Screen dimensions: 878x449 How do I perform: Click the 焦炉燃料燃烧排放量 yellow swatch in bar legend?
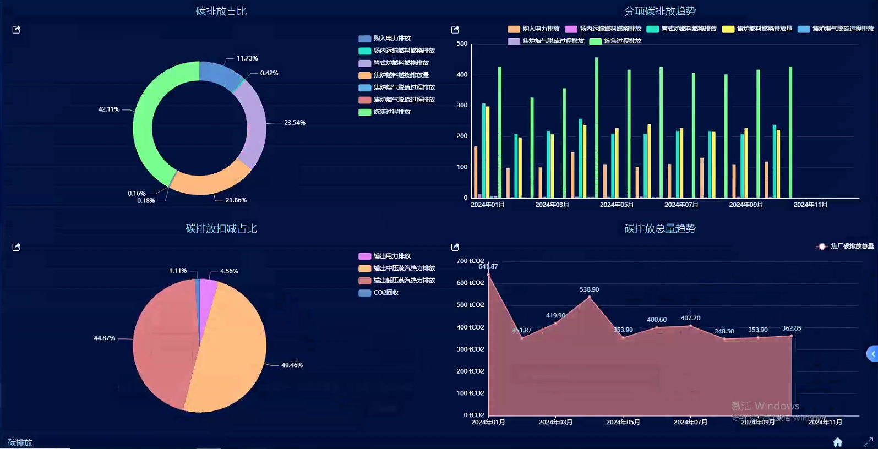[728, 29]
